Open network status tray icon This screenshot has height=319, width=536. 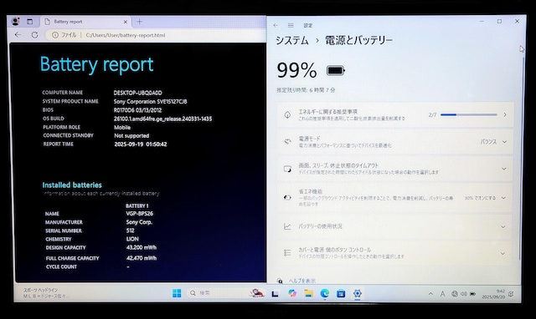[454, 293]
